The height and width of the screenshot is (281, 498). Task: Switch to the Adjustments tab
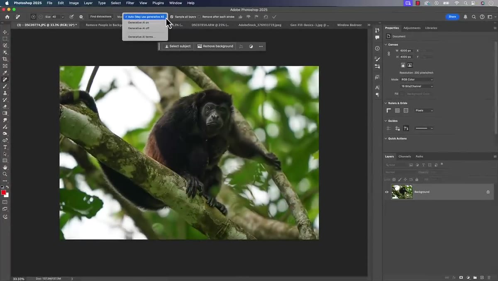point(412,28)
